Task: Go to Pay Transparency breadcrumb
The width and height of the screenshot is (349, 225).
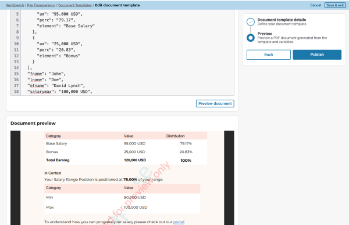Action: (x=41, y=5)
